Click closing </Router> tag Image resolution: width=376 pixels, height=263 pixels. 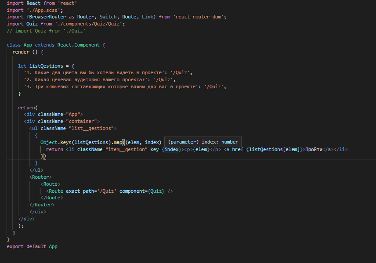[x=42, y=205]
